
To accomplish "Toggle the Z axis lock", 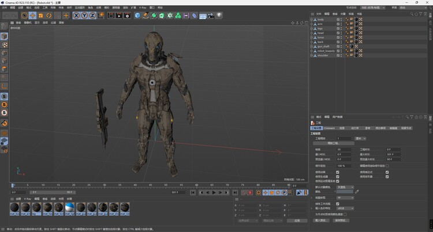I will pyautogui.click(x=92, y=16).
